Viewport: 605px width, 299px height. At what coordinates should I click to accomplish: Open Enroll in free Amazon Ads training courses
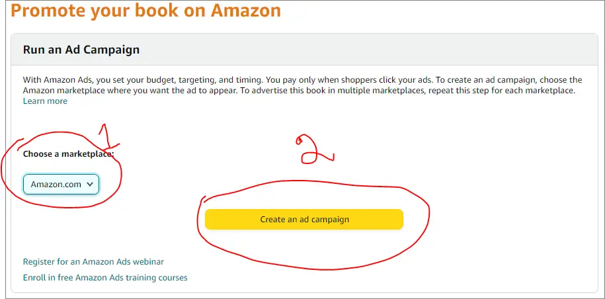105,277
